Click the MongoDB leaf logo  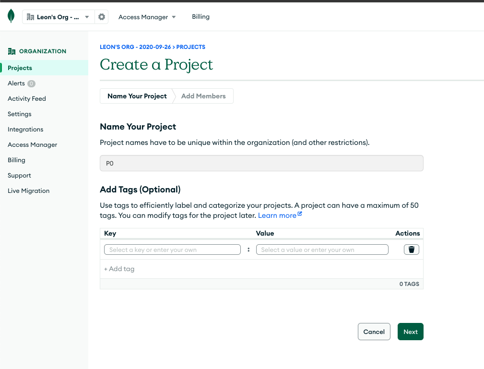point(11,16)
